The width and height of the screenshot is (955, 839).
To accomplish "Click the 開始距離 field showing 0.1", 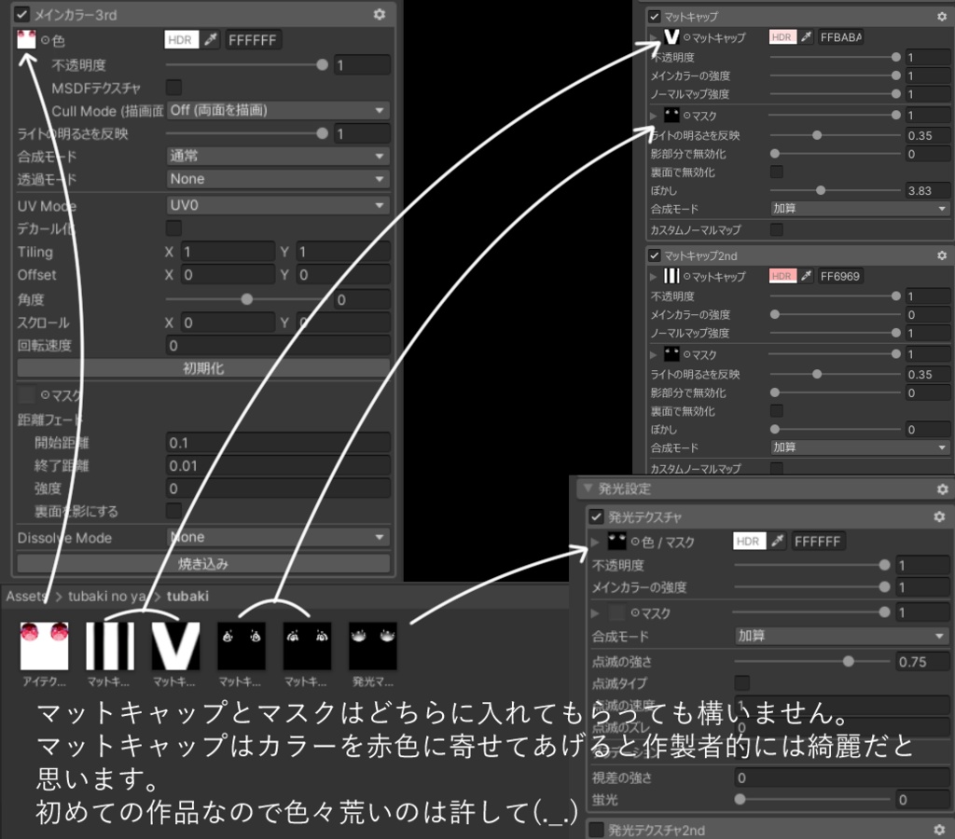I will [278, 443].
